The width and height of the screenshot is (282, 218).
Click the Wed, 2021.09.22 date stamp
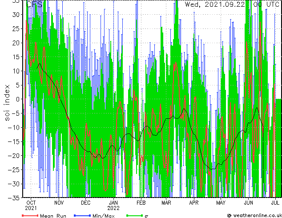point(215,4)
